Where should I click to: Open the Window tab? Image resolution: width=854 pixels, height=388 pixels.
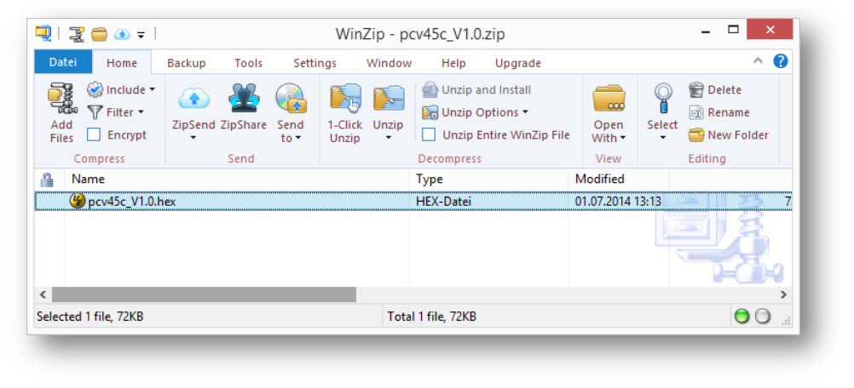[x=389, y=63]
